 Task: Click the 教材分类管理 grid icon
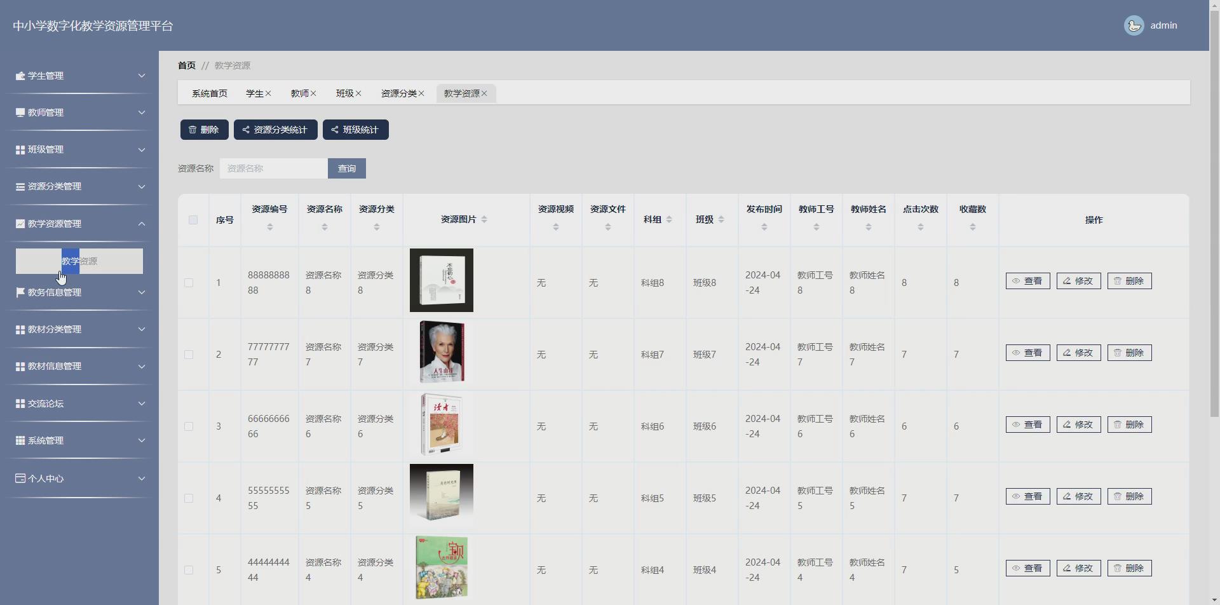[x=20, y=329]
